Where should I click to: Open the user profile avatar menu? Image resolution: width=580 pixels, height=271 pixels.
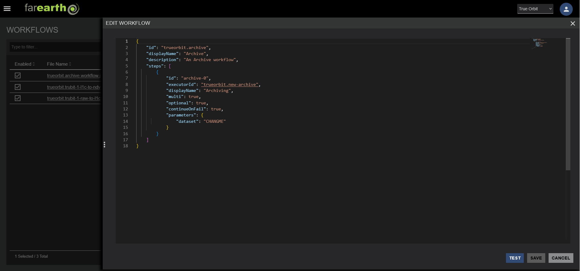566,9
